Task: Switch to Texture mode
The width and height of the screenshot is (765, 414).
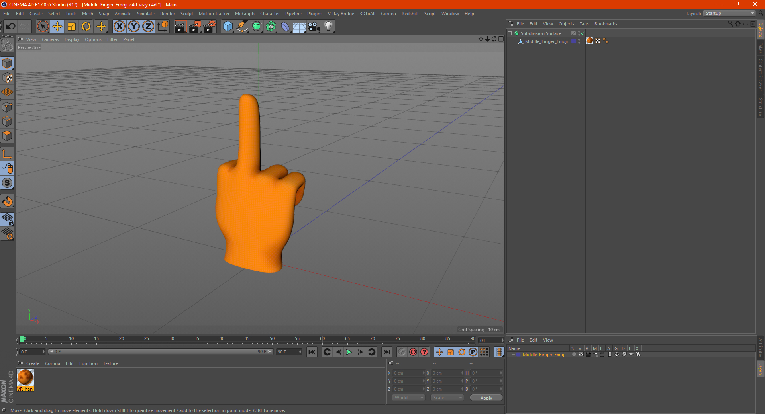Action: point(7,78)
